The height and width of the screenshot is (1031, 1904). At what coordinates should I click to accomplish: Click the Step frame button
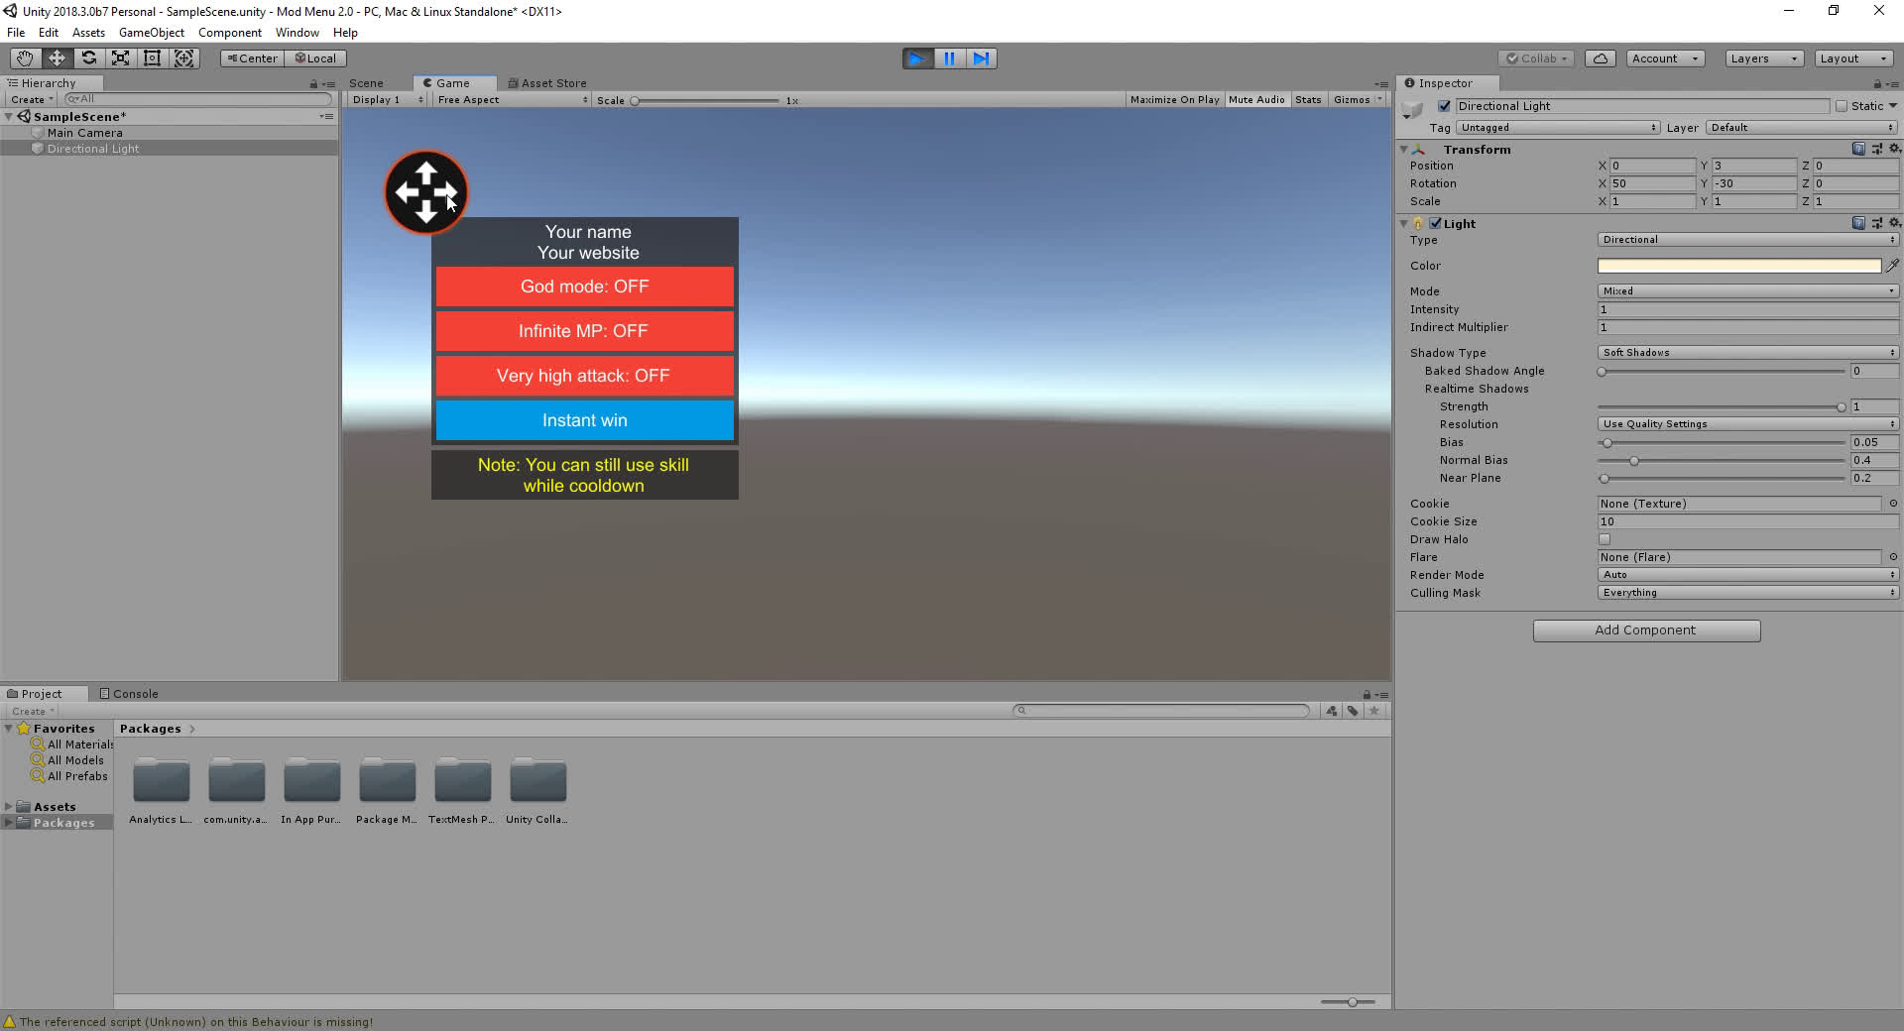tap(981, 58)
